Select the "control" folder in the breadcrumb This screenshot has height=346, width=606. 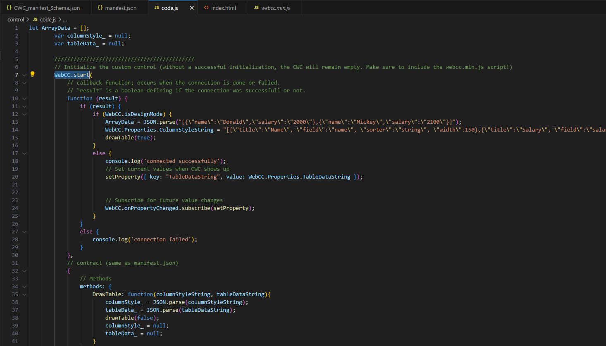pos(16,19)
